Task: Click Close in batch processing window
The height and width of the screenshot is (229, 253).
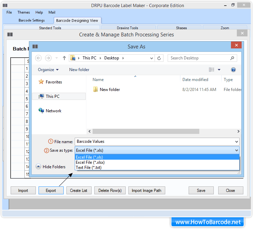Action: (x=231, y=191)
